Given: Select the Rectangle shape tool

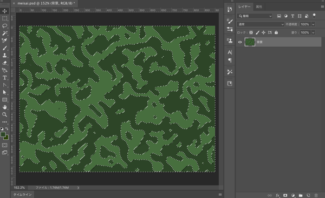Looking at the screenshot, I should click(x=4, y=100).
